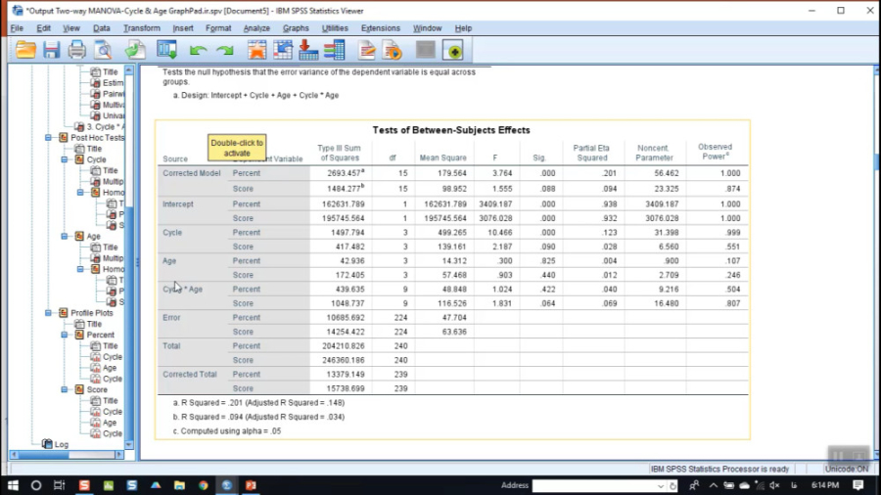Collapse the Cycle node under Post Hoc Tests
Image resolution: width=881 pixels, height=495 pixels.
[65, 159]
